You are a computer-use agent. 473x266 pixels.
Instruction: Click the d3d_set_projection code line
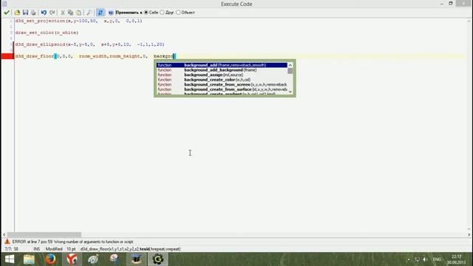click(79, 21)
